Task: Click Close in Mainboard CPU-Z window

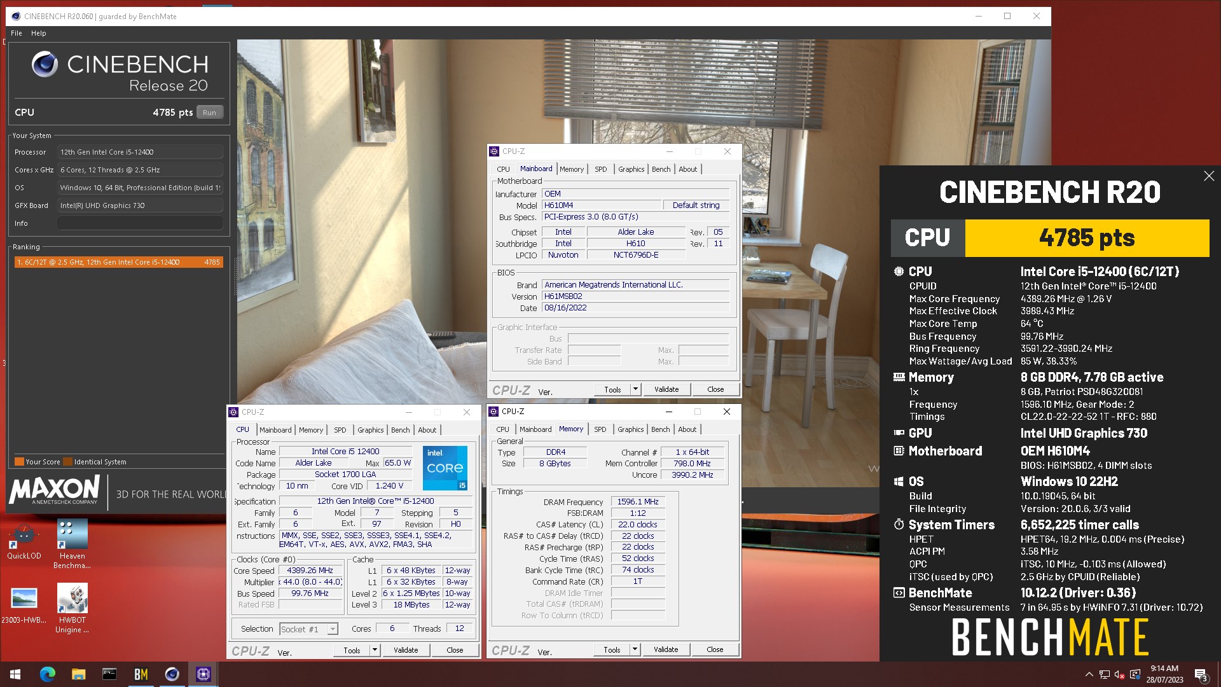Action: tap(715, 389)
